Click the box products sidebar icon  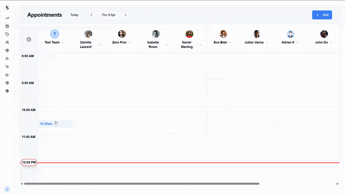coord(7,51)
